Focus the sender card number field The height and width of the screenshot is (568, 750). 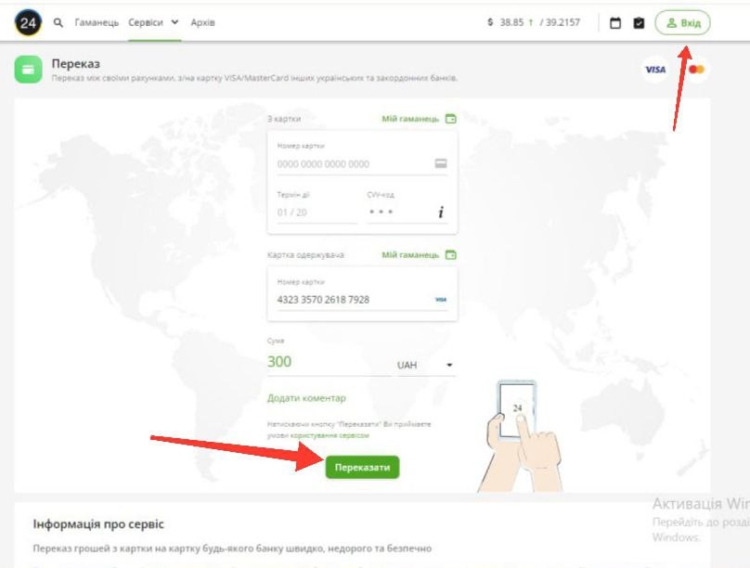point(353,164)
